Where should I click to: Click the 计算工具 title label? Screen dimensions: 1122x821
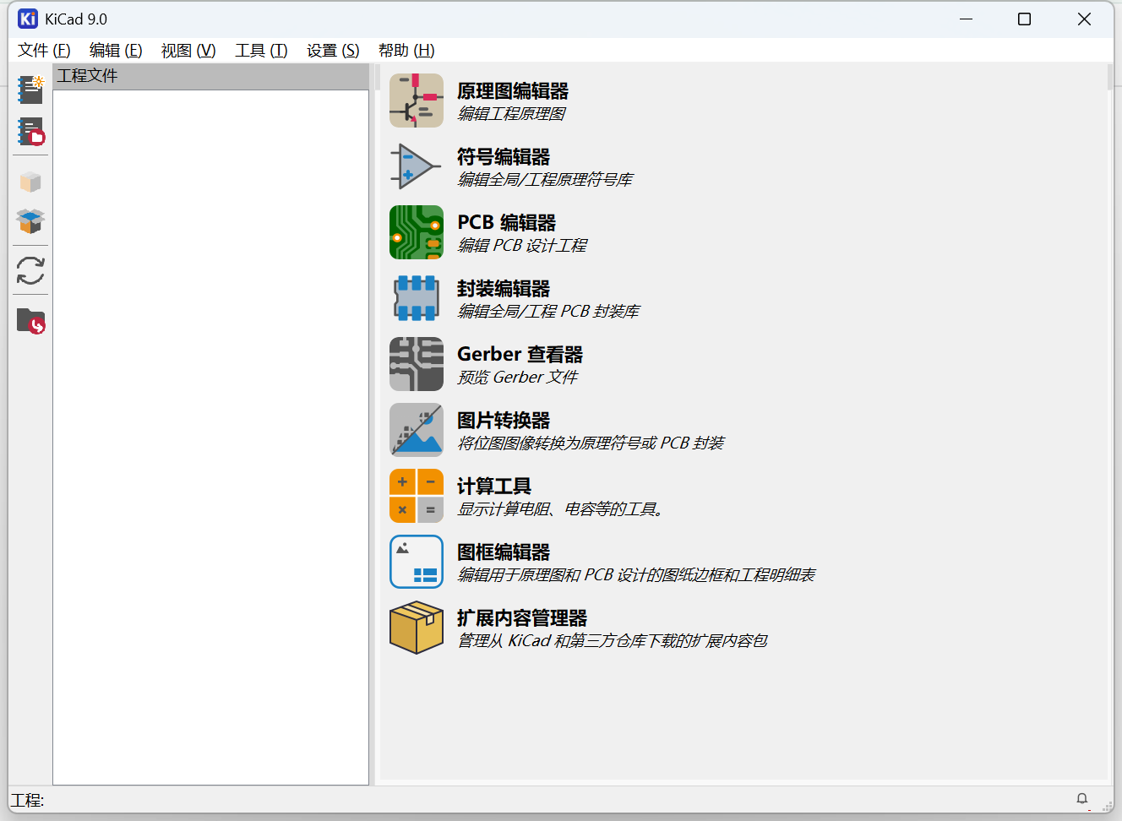494,487
